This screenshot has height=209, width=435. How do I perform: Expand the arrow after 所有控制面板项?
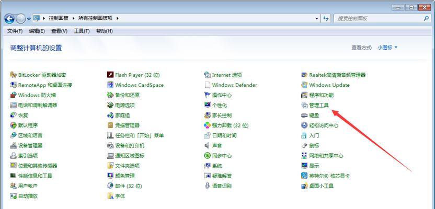(117, 18)
